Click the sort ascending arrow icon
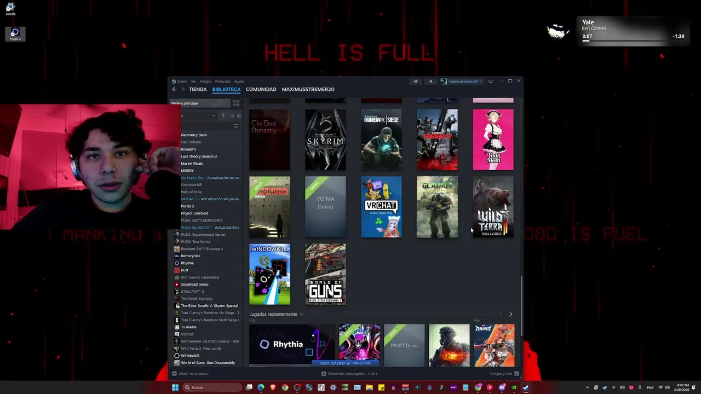This screenshot has height=394, width=701. click(223, 115)
